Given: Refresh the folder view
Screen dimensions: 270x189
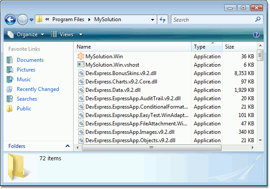Looking at the screenshot, I should tap(163, 19).
